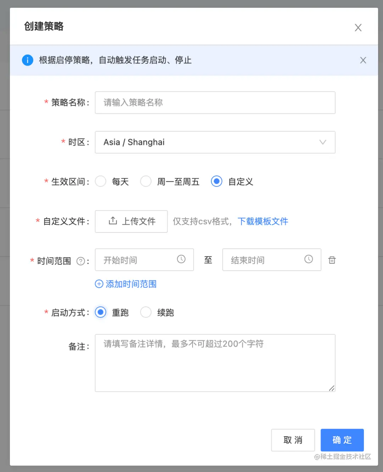This screenshot has height=472, width=383.
Task: Select the 周一至周五 radio option
Action: [x=146, y=181]
